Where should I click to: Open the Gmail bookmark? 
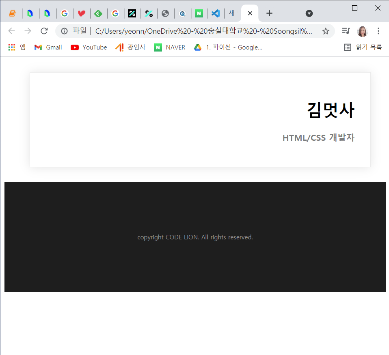point(48,47)
